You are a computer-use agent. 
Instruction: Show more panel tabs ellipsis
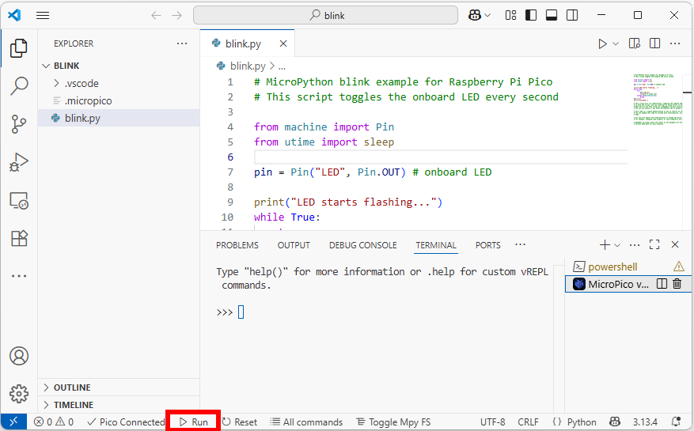pos(521,244)
